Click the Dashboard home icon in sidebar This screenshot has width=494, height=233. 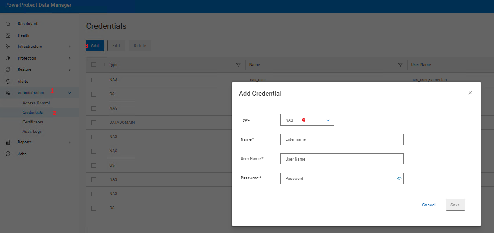(8, 24)
